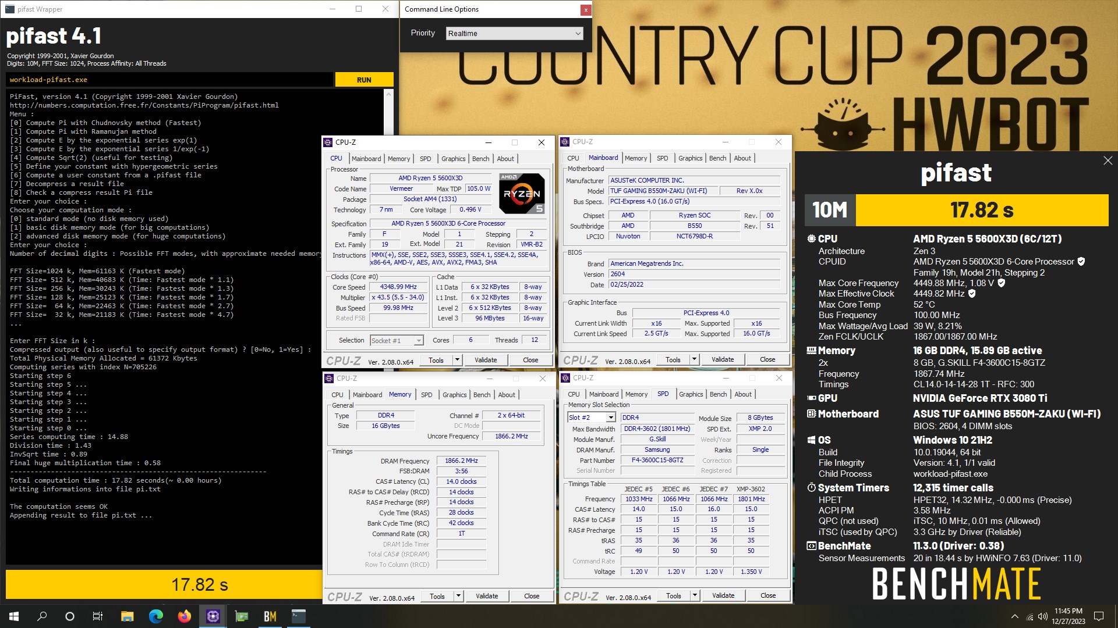
Task: Click shield icon next to Max Effective Clock
Action: pos(972,294)
